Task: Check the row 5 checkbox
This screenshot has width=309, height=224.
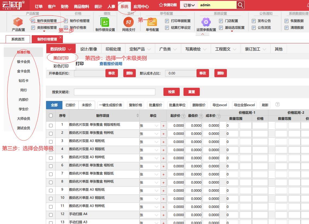Action: point(51,158)
